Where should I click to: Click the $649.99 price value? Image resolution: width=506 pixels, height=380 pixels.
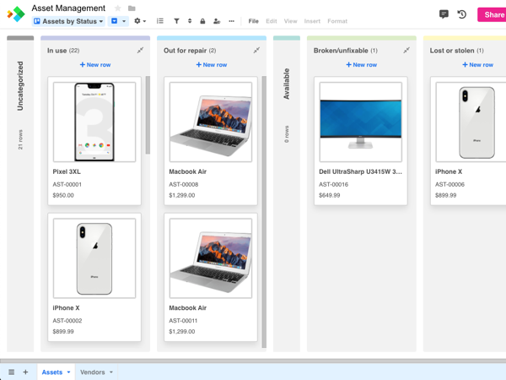(330, 195)
